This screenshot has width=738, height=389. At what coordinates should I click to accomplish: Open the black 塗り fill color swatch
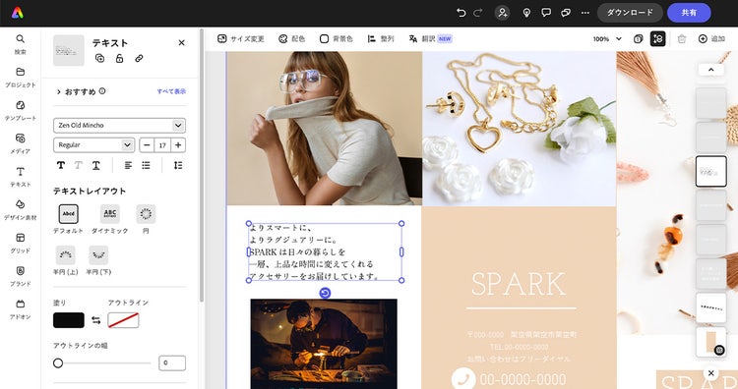click(x=69, y=320)
